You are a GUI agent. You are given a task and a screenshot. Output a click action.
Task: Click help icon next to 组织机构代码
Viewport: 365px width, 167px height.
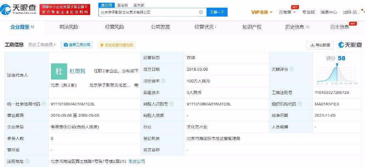[300, 104]
